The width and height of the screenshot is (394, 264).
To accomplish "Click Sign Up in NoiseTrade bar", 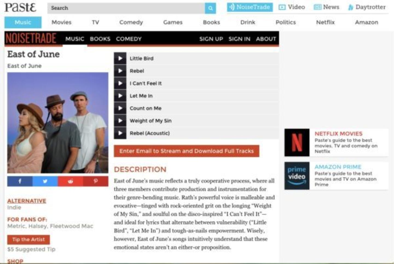I will pos(211,39).
